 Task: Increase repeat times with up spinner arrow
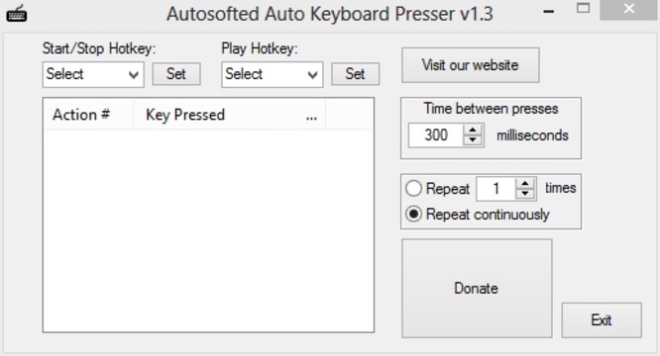(525, 184)
